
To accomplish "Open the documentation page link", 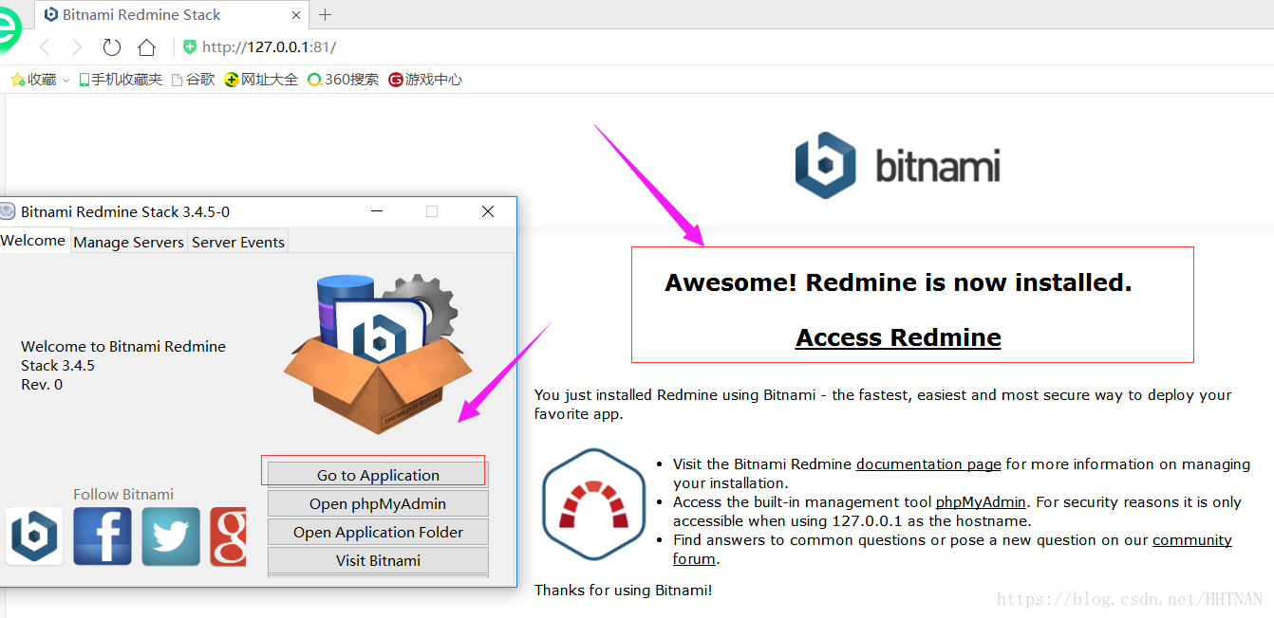I will click(x=928, y=464).
